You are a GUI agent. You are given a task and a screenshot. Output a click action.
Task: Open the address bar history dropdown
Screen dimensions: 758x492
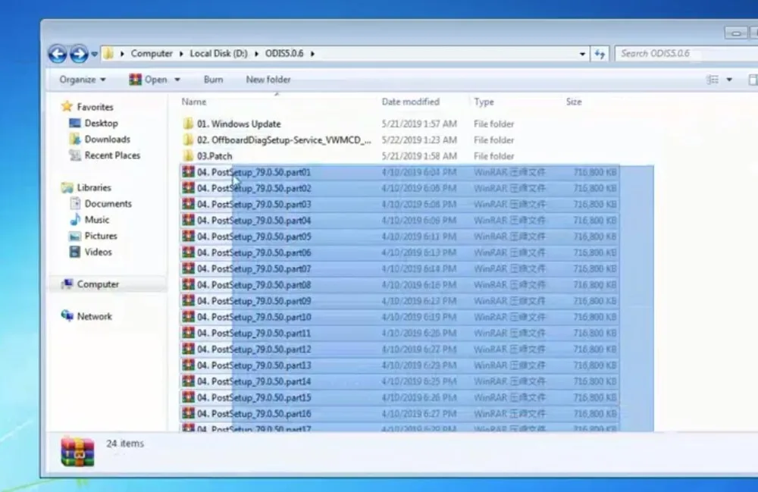[582, 54]
